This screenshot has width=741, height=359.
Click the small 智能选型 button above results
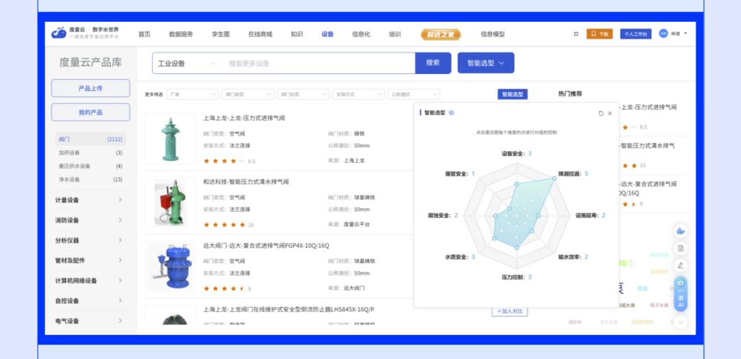tap(513, 95)
